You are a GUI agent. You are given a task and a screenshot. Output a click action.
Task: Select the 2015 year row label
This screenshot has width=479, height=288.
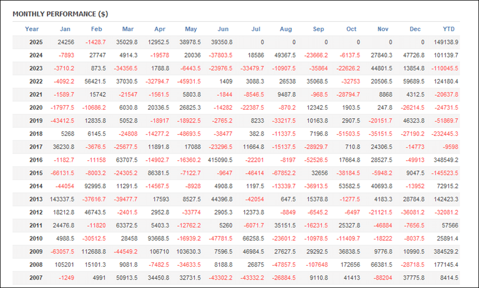tap(36, 173)
